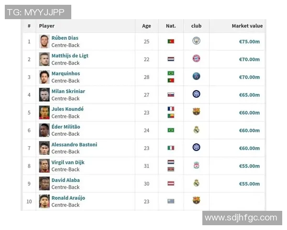Click the Portugal flag next to Rúben Dias
The height and width of the screenshot is (230, 287).
(x=171, y=42)
